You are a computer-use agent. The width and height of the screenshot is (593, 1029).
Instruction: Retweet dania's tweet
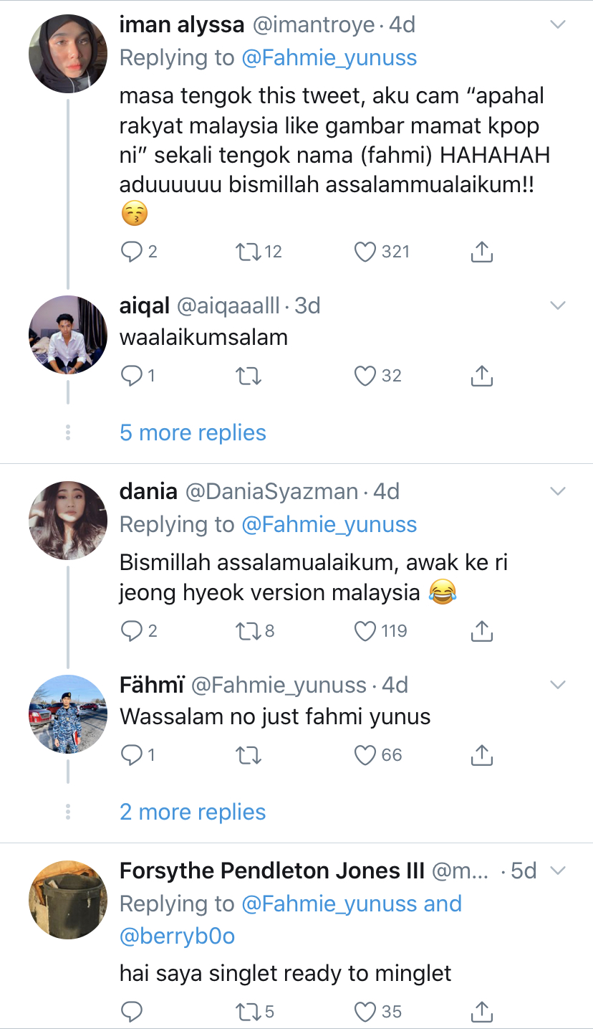(248, 631)
